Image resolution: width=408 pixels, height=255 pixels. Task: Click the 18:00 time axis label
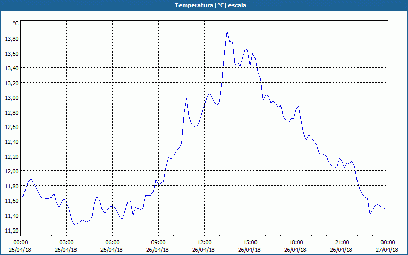[x=296, y=243]
